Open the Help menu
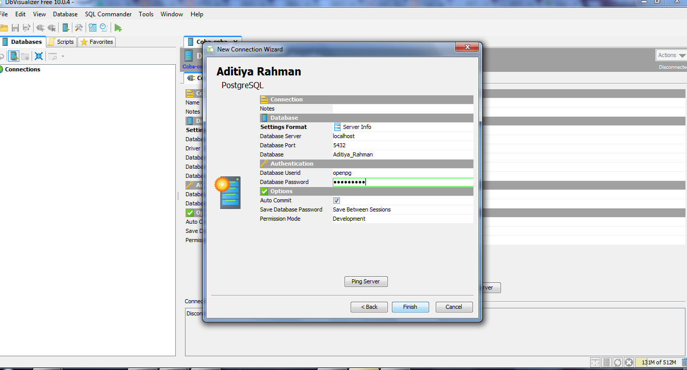Screen dimensions: 687x370 [197, 14]
